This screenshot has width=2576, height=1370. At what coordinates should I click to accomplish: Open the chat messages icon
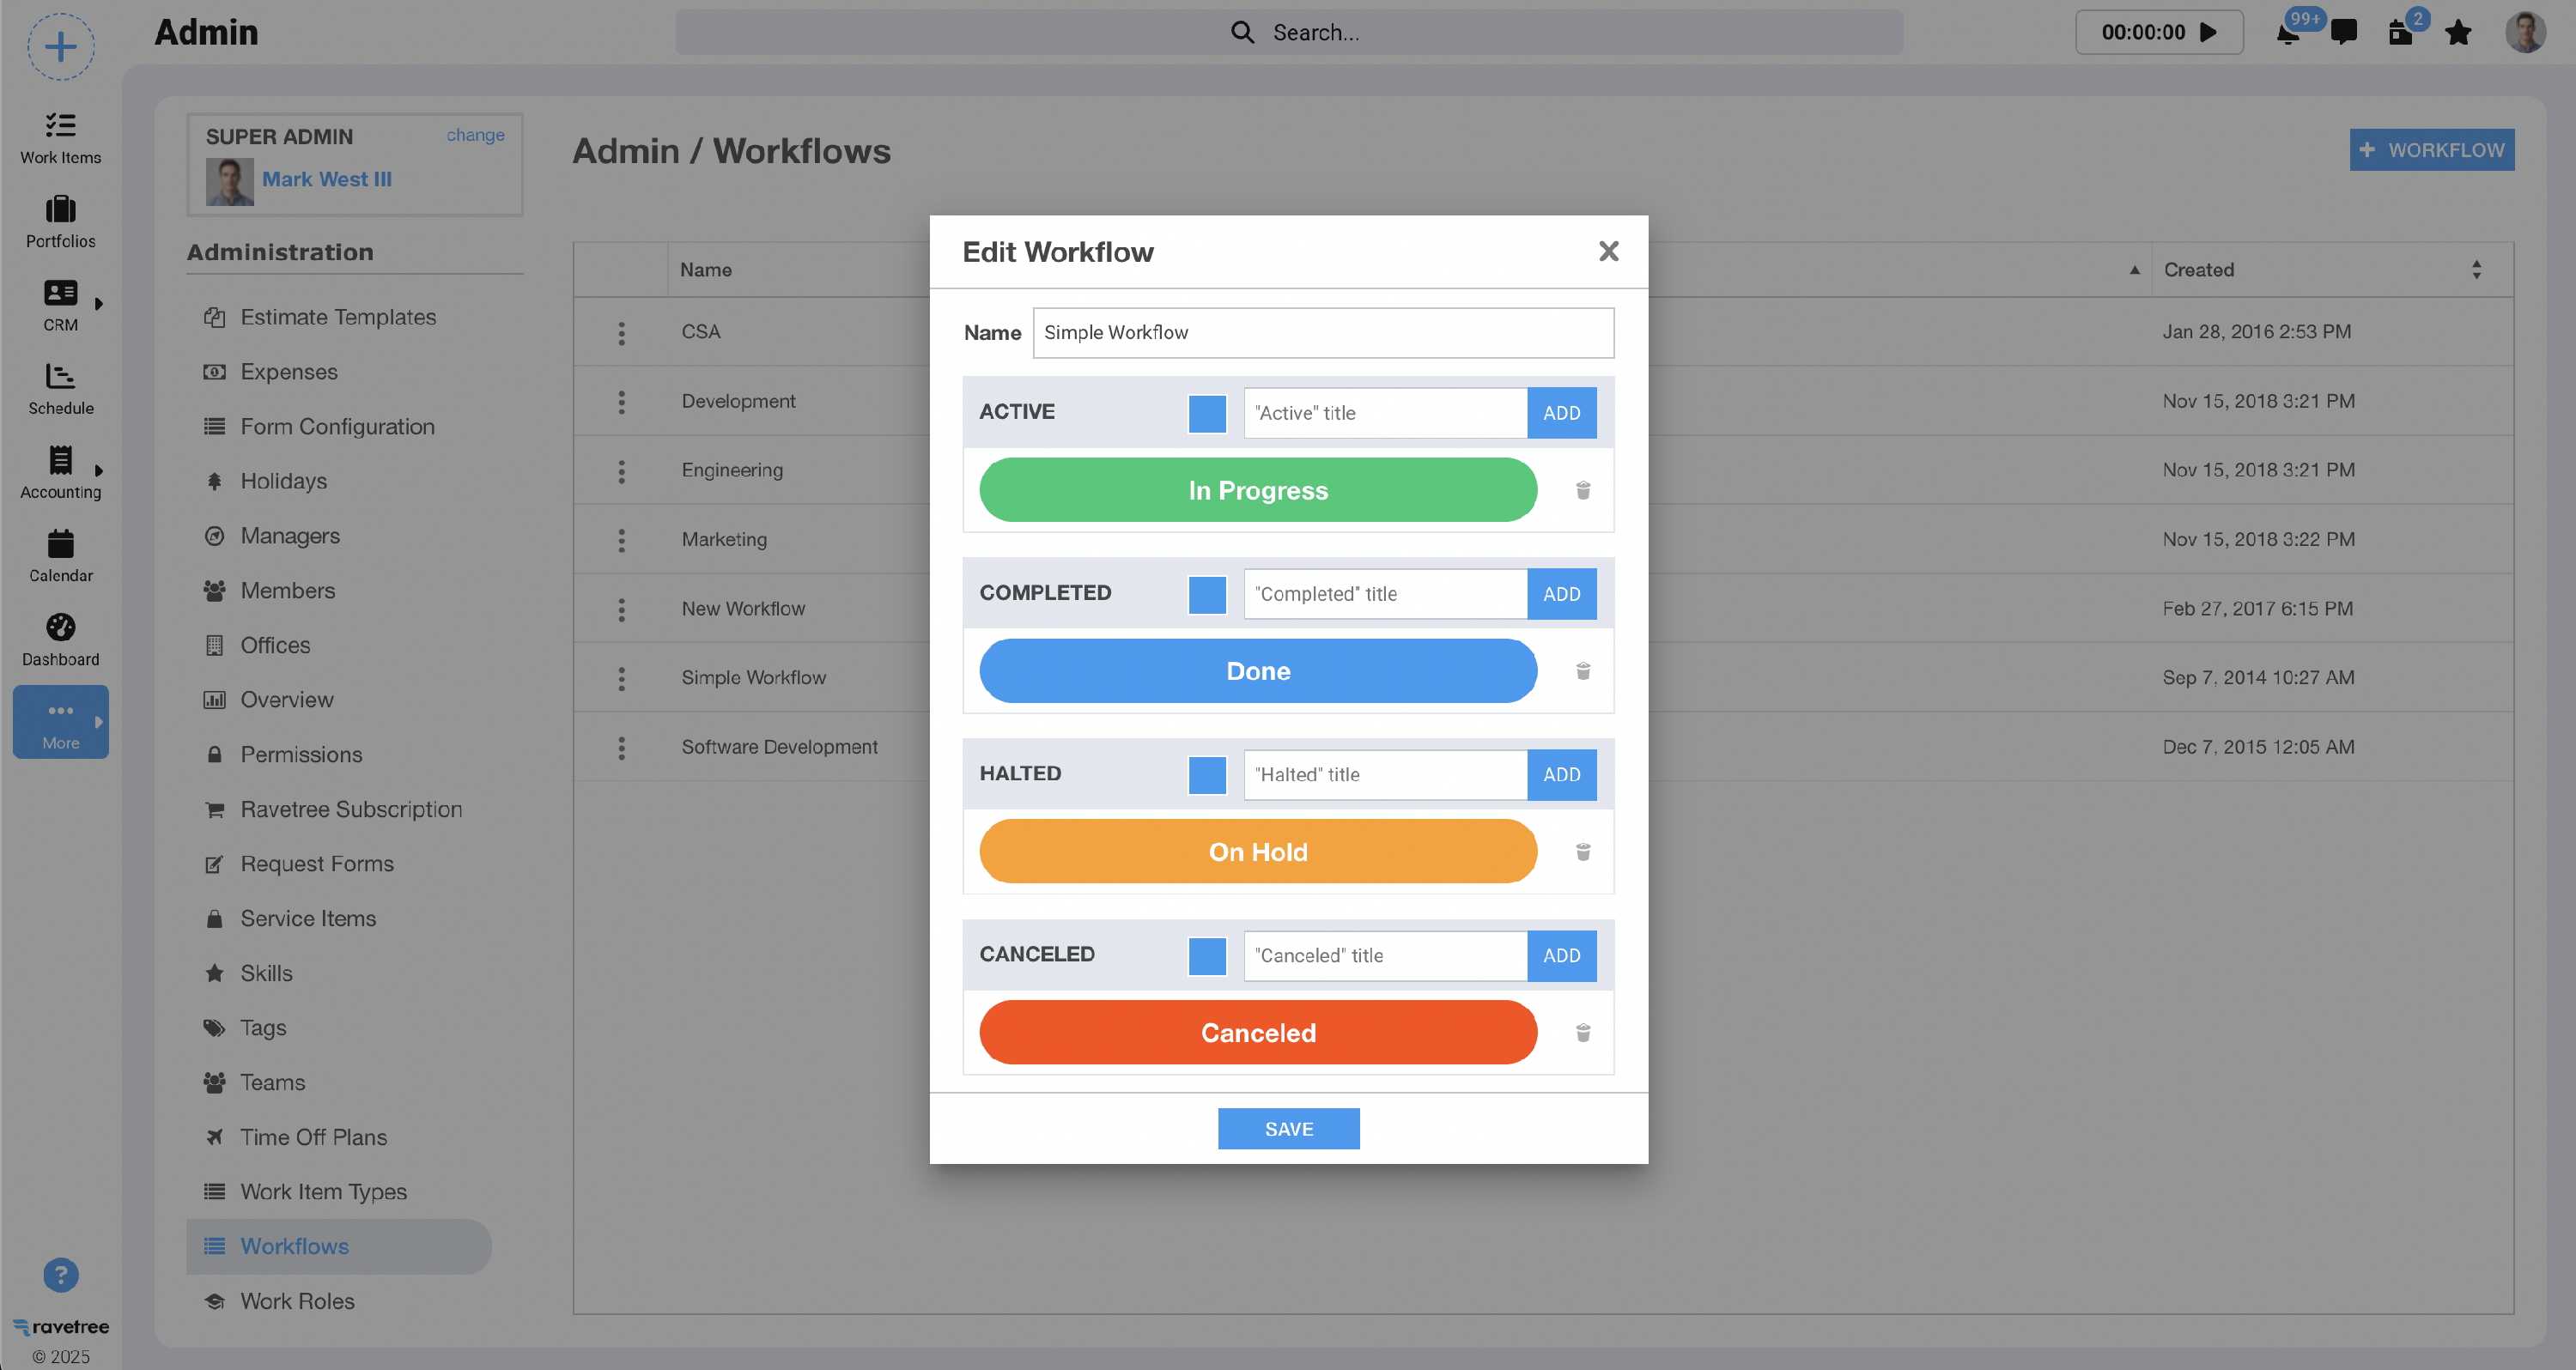2343,33
